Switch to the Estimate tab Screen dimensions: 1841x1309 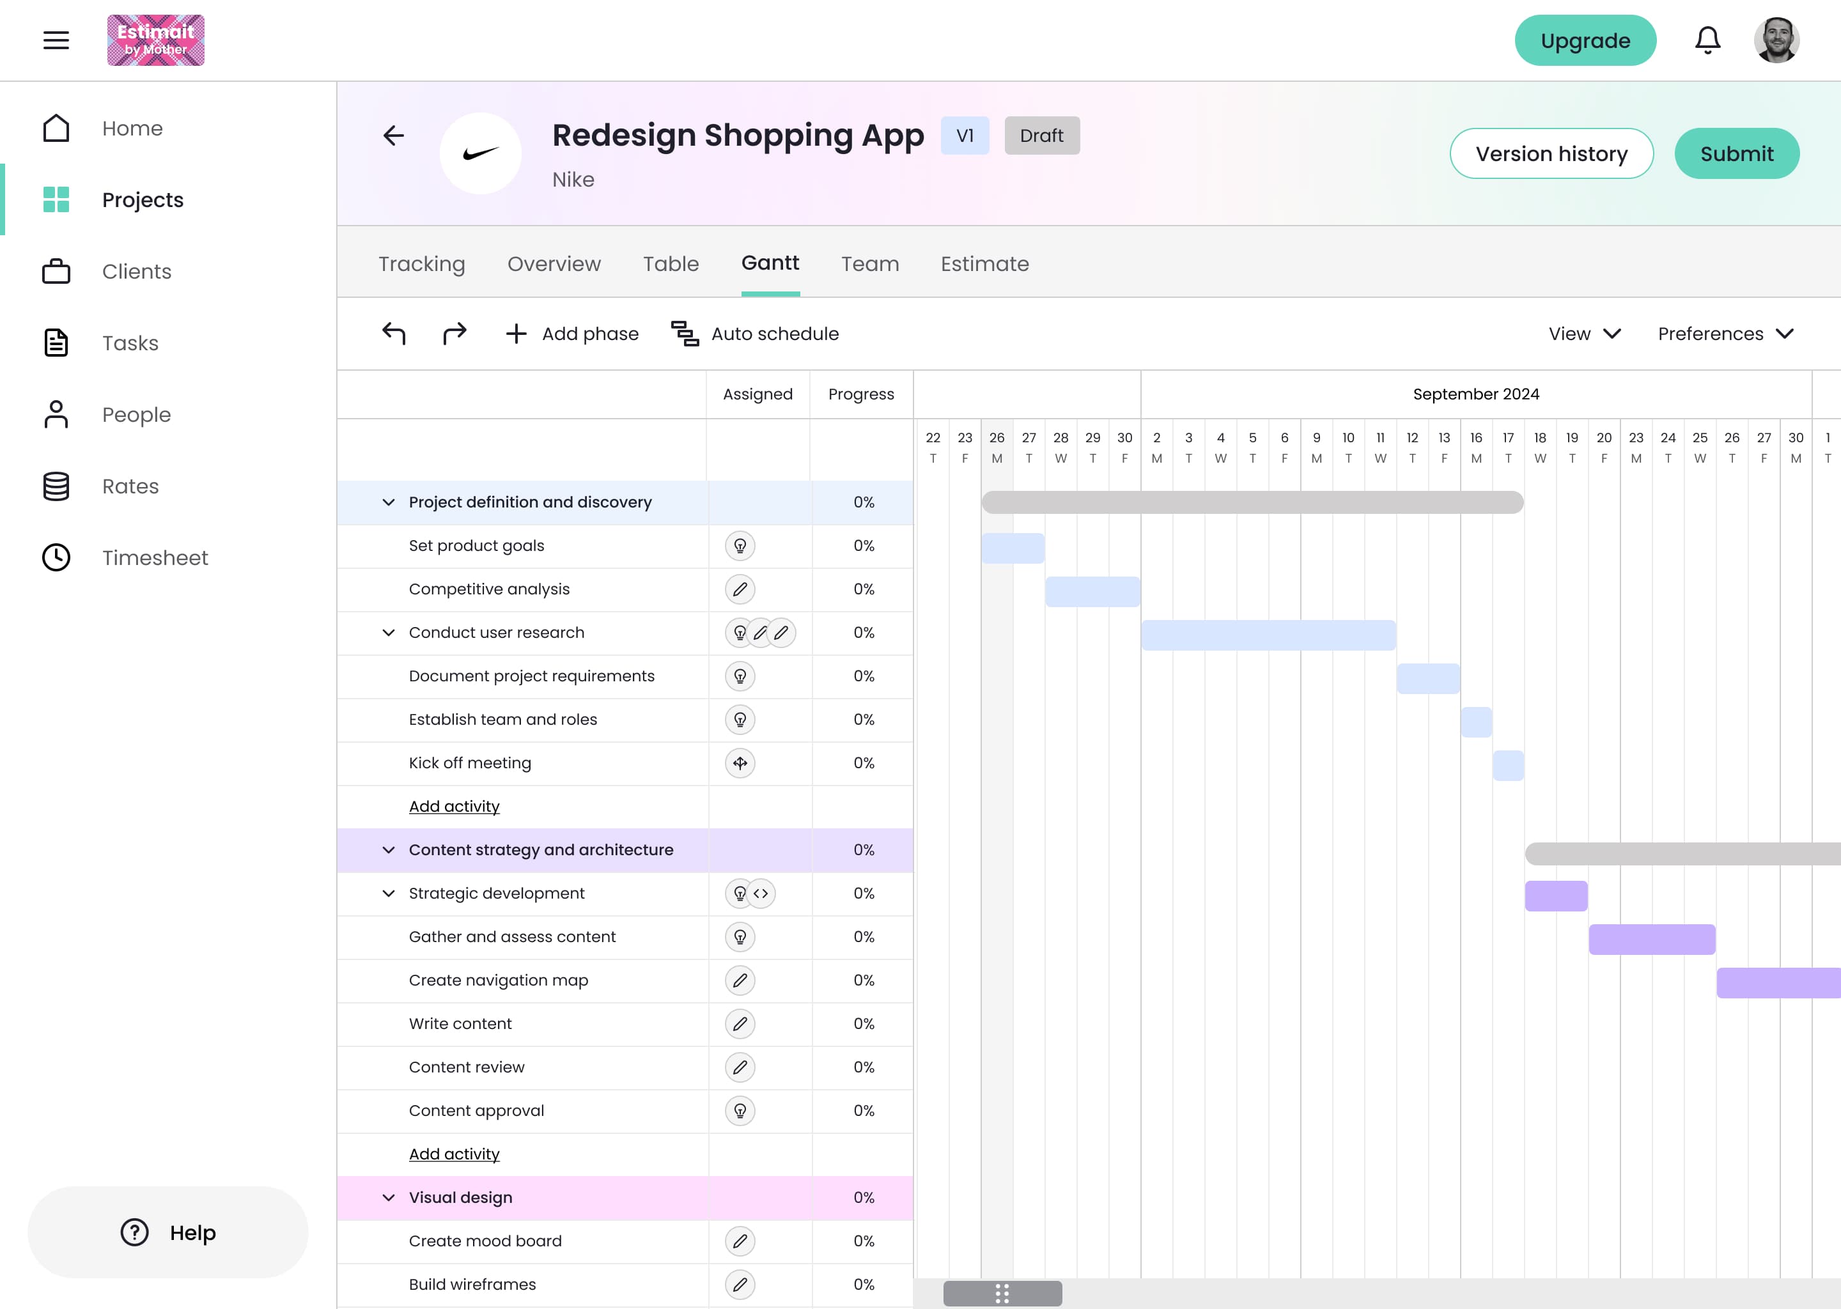[985, 263]
